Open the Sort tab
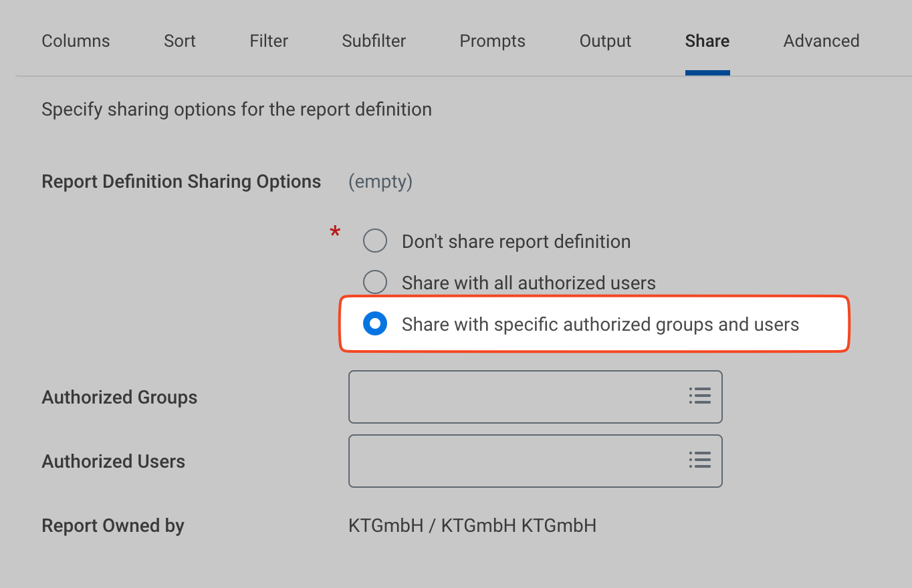 pyautogui.click(x=180, y=41)
